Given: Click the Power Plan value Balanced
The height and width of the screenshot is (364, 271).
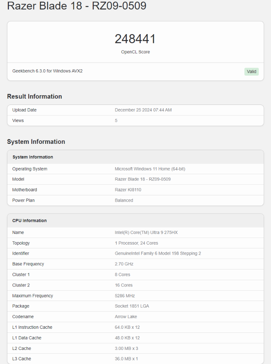Looking at the screenshot, I should coord(124,200).
